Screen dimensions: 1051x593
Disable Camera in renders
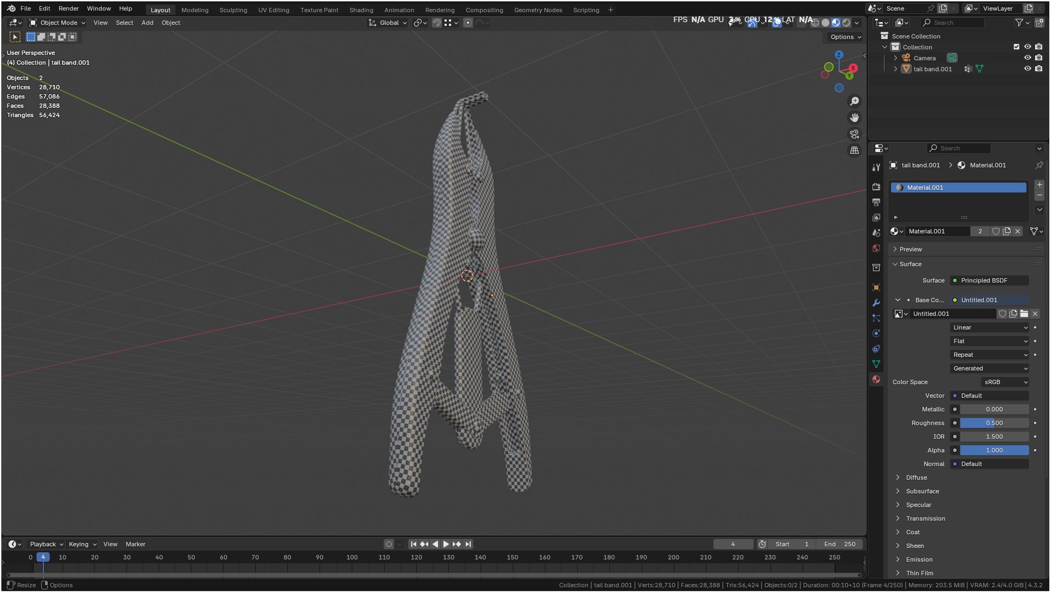pos(1038,58)
